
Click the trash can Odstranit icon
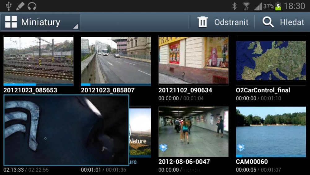[203, 22]
